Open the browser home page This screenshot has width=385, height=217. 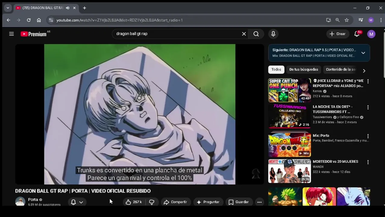click(39, 20)
